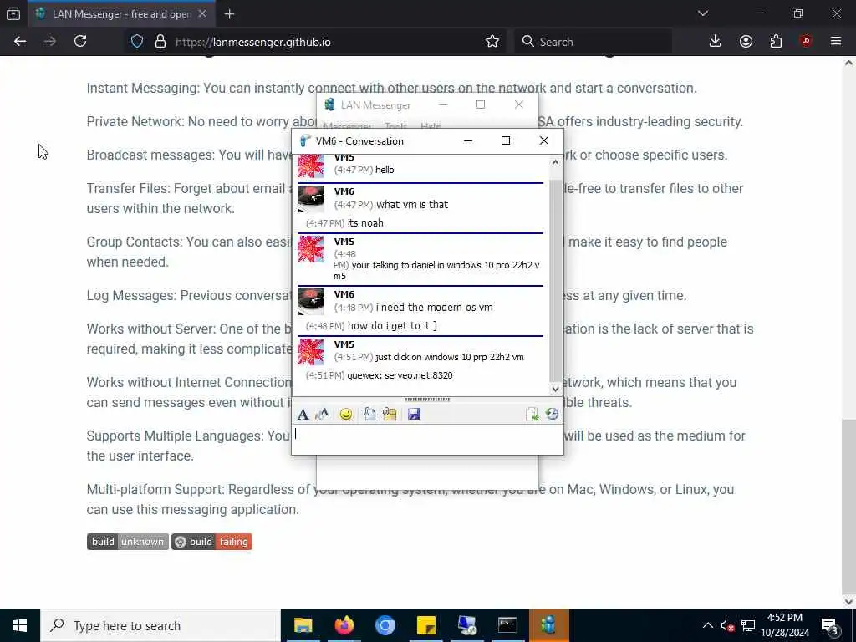Click the web page scroll down arrow

tap(849, 602)
